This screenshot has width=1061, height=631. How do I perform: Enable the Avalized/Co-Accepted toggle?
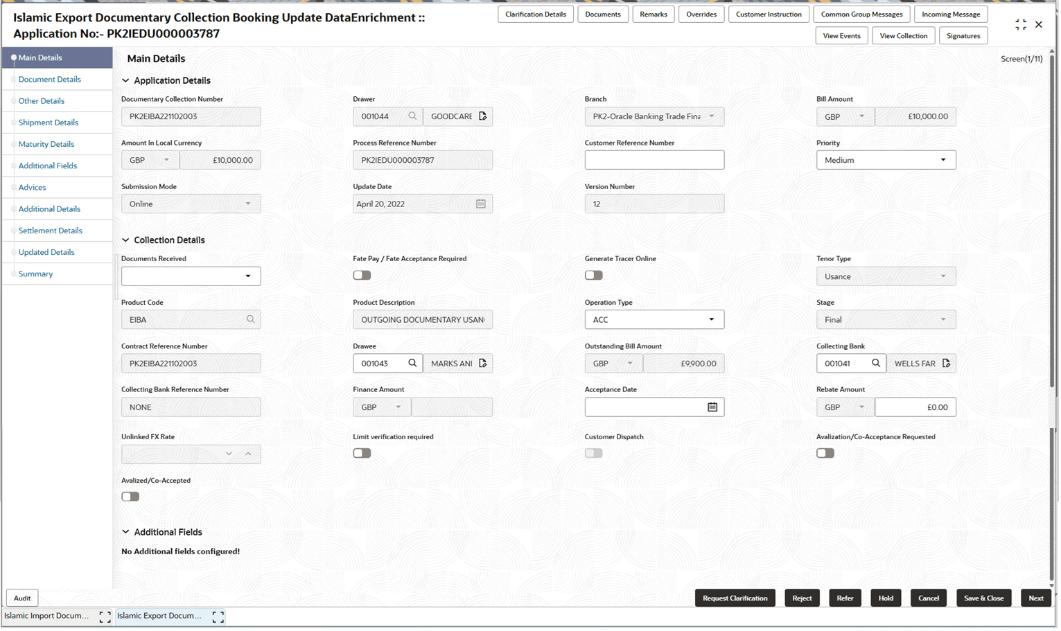tap(130, 496)
